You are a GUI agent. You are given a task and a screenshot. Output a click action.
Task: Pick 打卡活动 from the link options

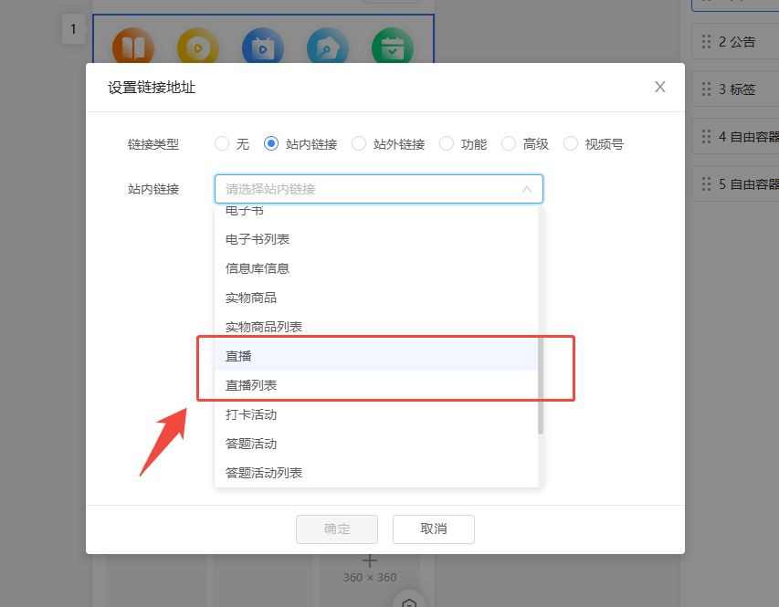[x=251, y=414]
